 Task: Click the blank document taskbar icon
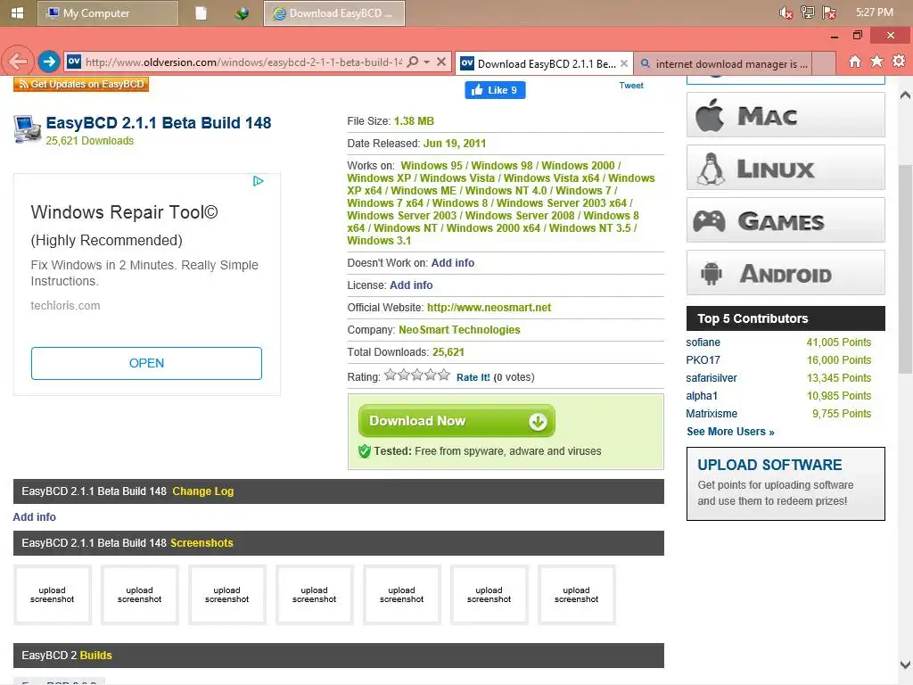pos(201,12)
